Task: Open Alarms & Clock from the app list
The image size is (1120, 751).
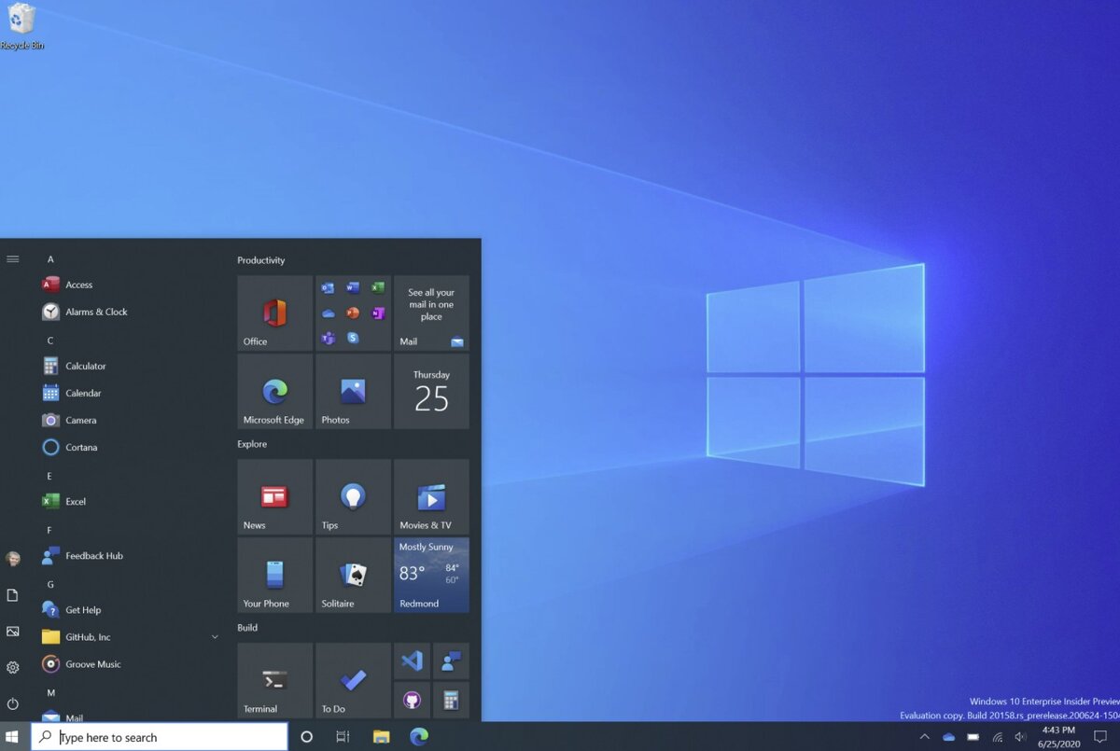Action: [132, 312]
